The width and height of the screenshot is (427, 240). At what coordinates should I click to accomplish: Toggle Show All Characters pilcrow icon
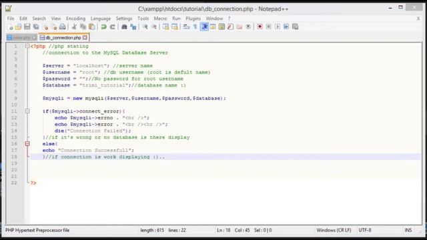195,27
